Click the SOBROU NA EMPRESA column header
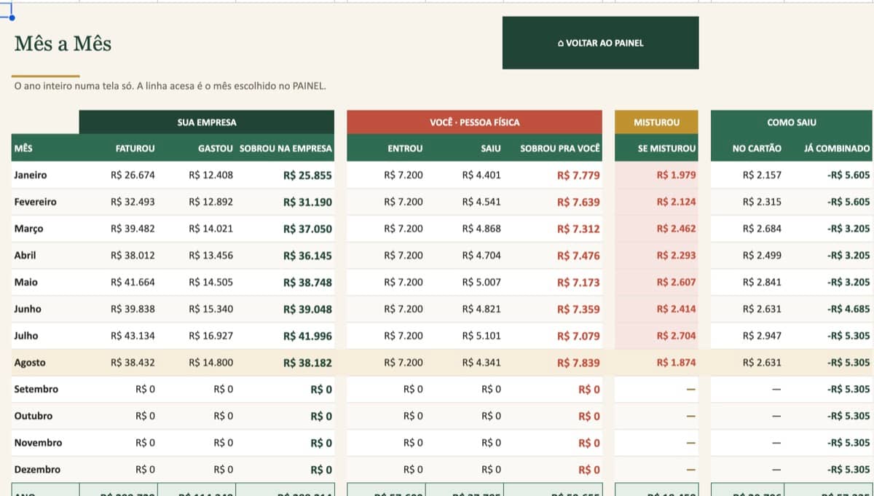Viewport: 874px width, 496px height. 286,149
